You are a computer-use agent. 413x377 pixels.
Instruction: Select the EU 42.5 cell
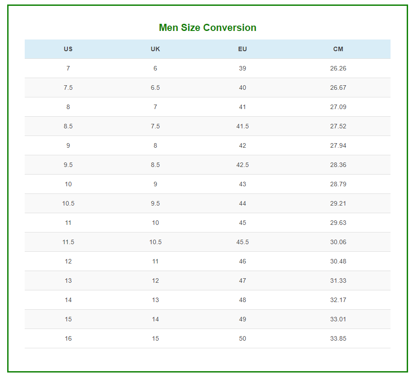coord(243,165)
